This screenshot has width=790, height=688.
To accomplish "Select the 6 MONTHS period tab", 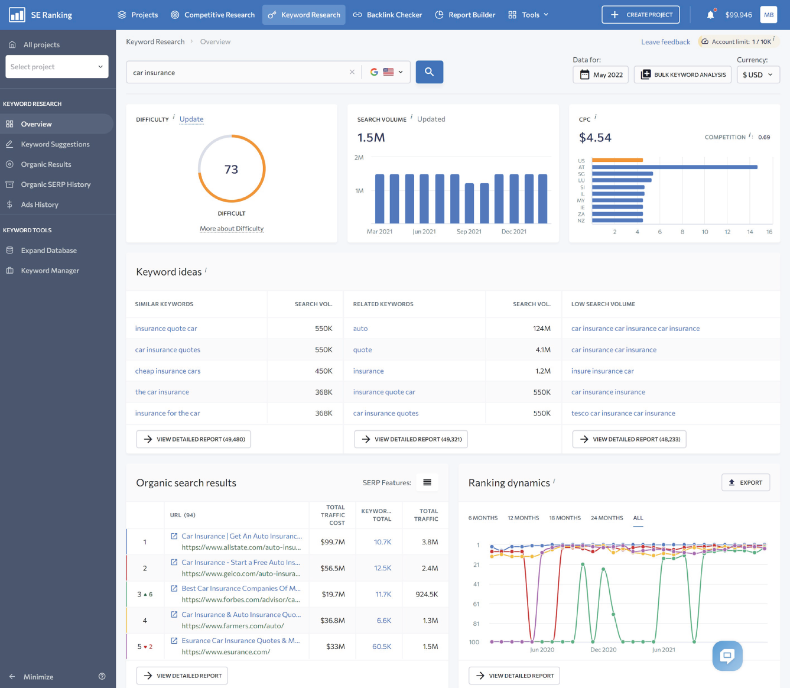I will [x=483, y=518].
